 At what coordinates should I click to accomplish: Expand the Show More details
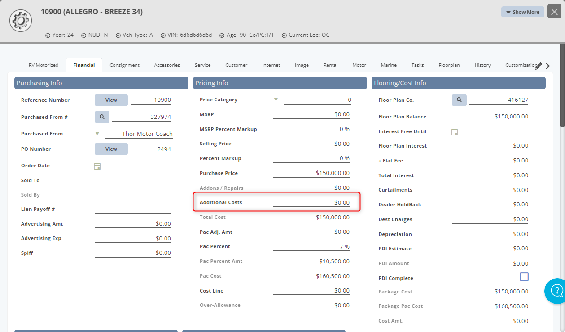point(522,12)
